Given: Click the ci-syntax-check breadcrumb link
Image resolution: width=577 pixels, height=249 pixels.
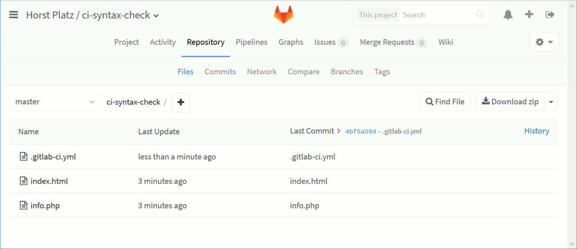Looking at the screenshot, I should point(133,102).
